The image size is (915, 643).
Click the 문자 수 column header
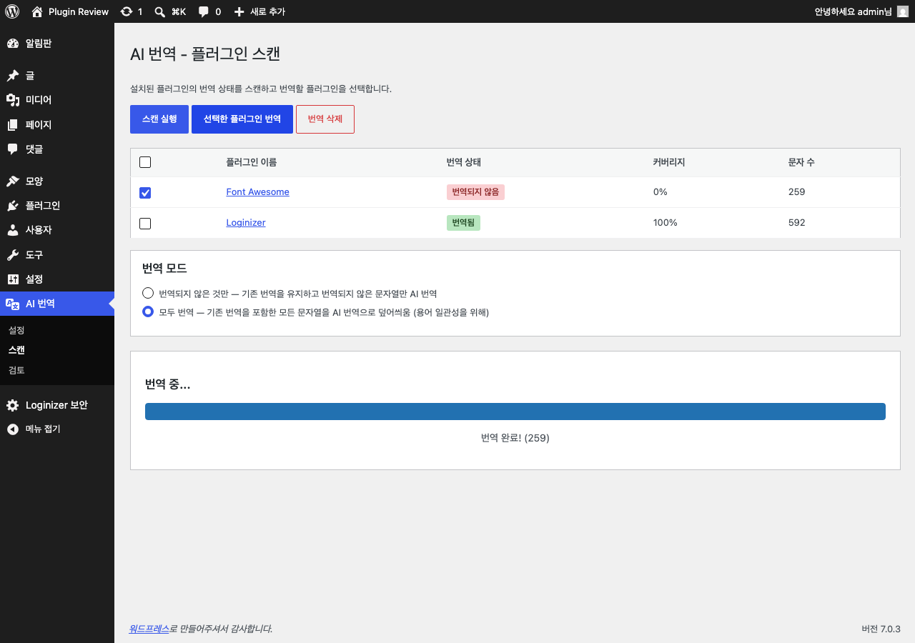[801, 162]
